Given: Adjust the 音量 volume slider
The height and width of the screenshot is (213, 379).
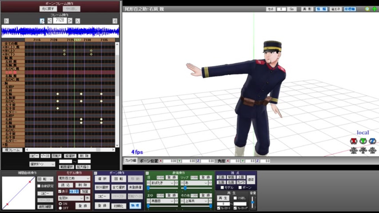Looking at the screenshot, I should point(253,202).
